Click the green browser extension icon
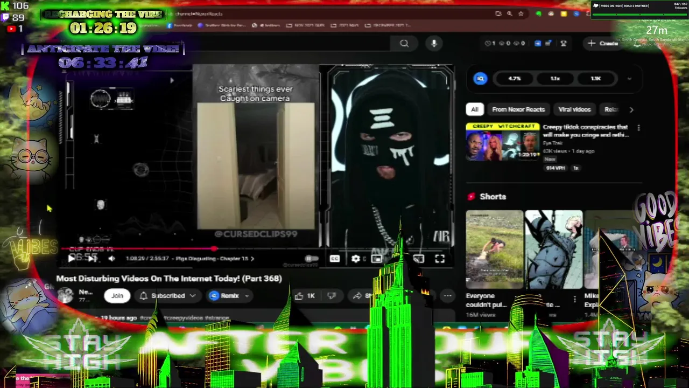 coord(538,13)
